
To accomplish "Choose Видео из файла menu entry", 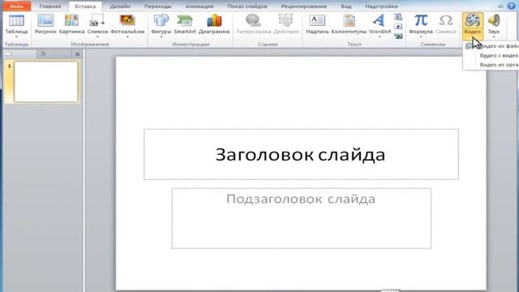I will click(x=491, y=46).
